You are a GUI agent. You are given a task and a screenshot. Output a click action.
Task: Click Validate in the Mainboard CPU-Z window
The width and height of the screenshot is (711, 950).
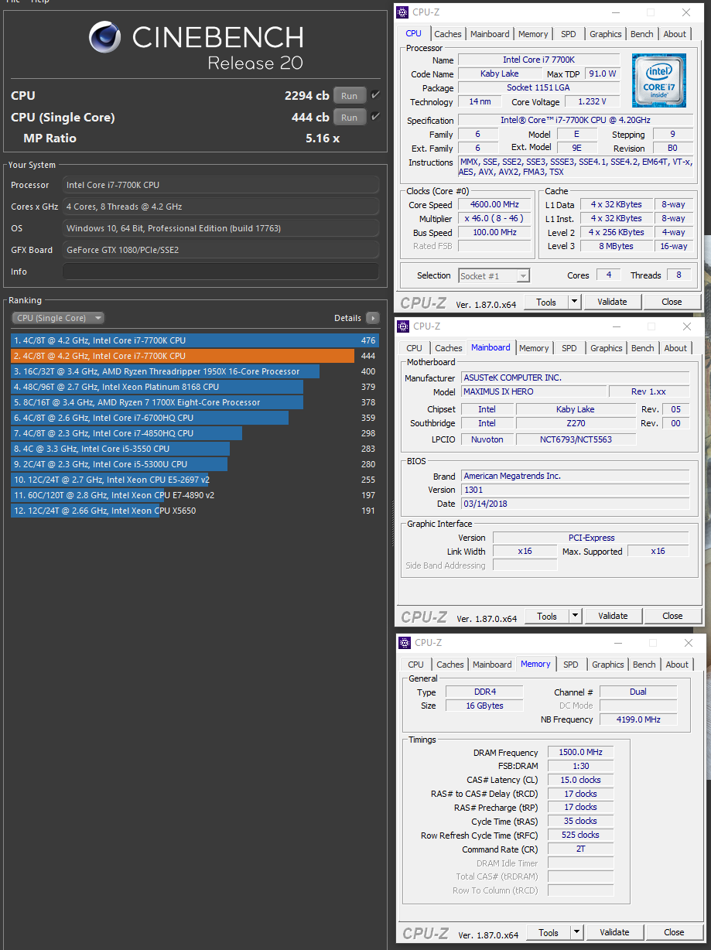tap(613, 616)
